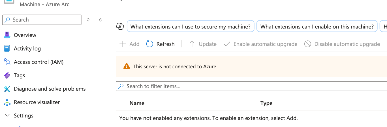Toggle expand/collapse all menu groups arrows

[x=88, y=20]
